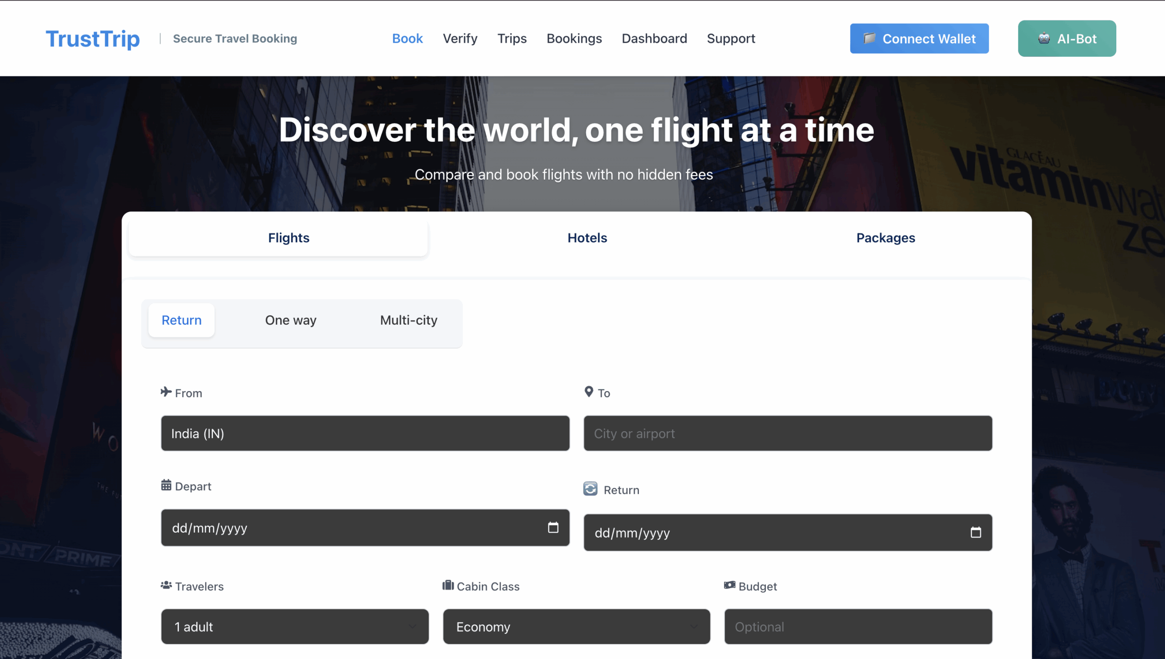Open the Packages tab
Screen dimensions: 1165x659
(x=885, y=238)
